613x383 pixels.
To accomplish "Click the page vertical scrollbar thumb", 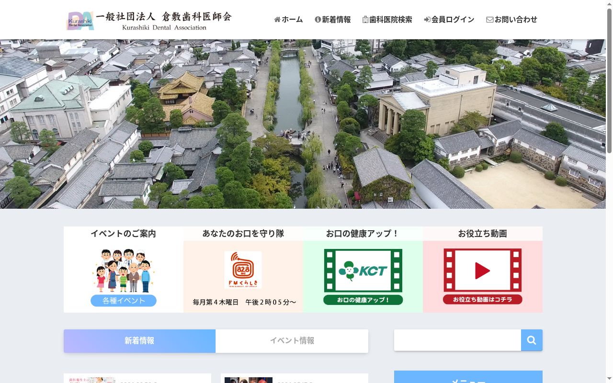I will 609,80.
